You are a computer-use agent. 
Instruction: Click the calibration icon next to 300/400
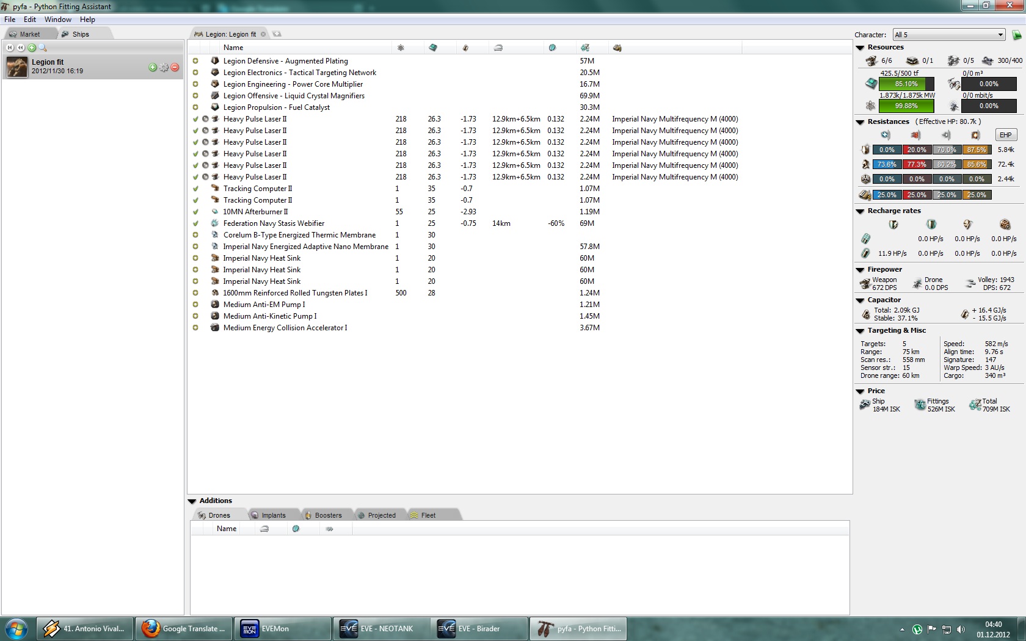[x=988, y=60]
